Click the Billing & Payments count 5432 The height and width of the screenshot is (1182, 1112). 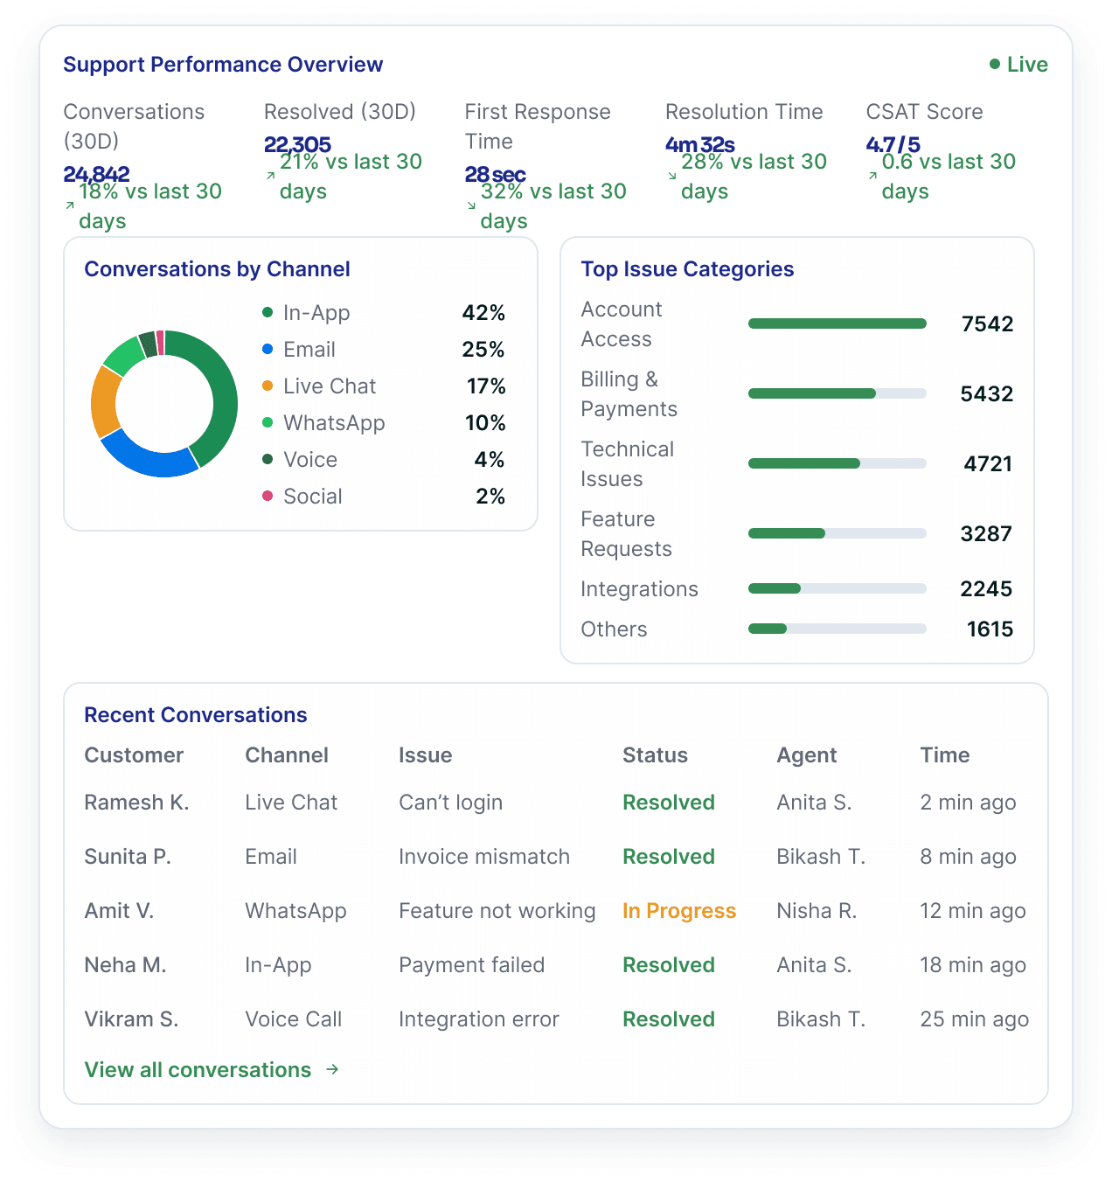(987, 393)
